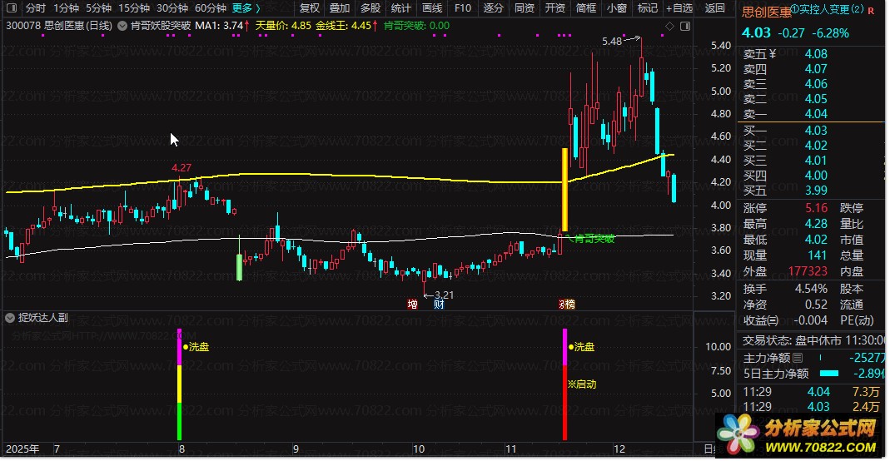
Task: Expand the 肯哥妖股突破 indicator dropdown arrow
Action: pos(122,26)
